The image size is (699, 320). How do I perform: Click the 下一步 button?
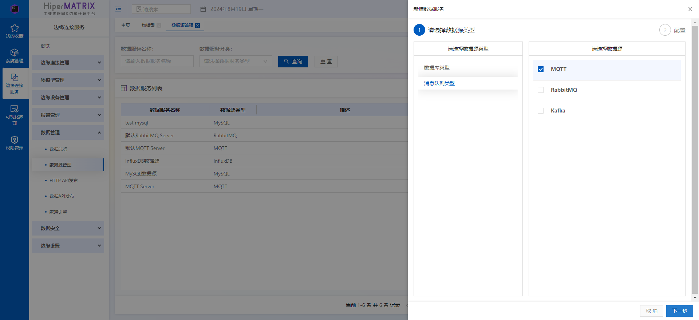click(680, 311)
